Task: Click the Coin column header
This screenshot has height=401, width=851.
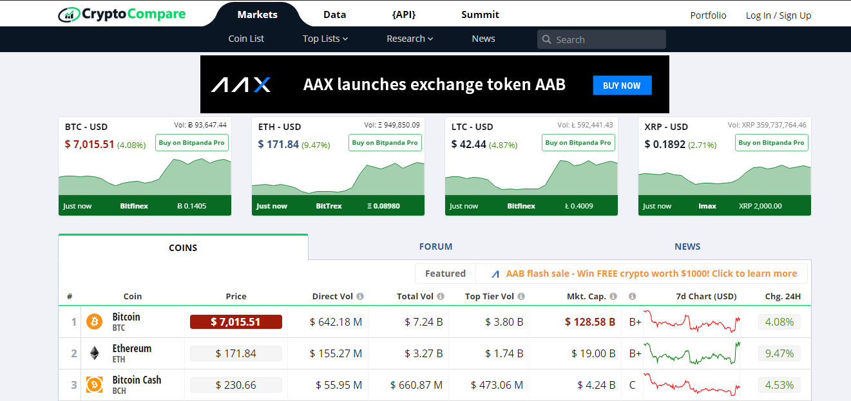Action: [x=133, y=297]
